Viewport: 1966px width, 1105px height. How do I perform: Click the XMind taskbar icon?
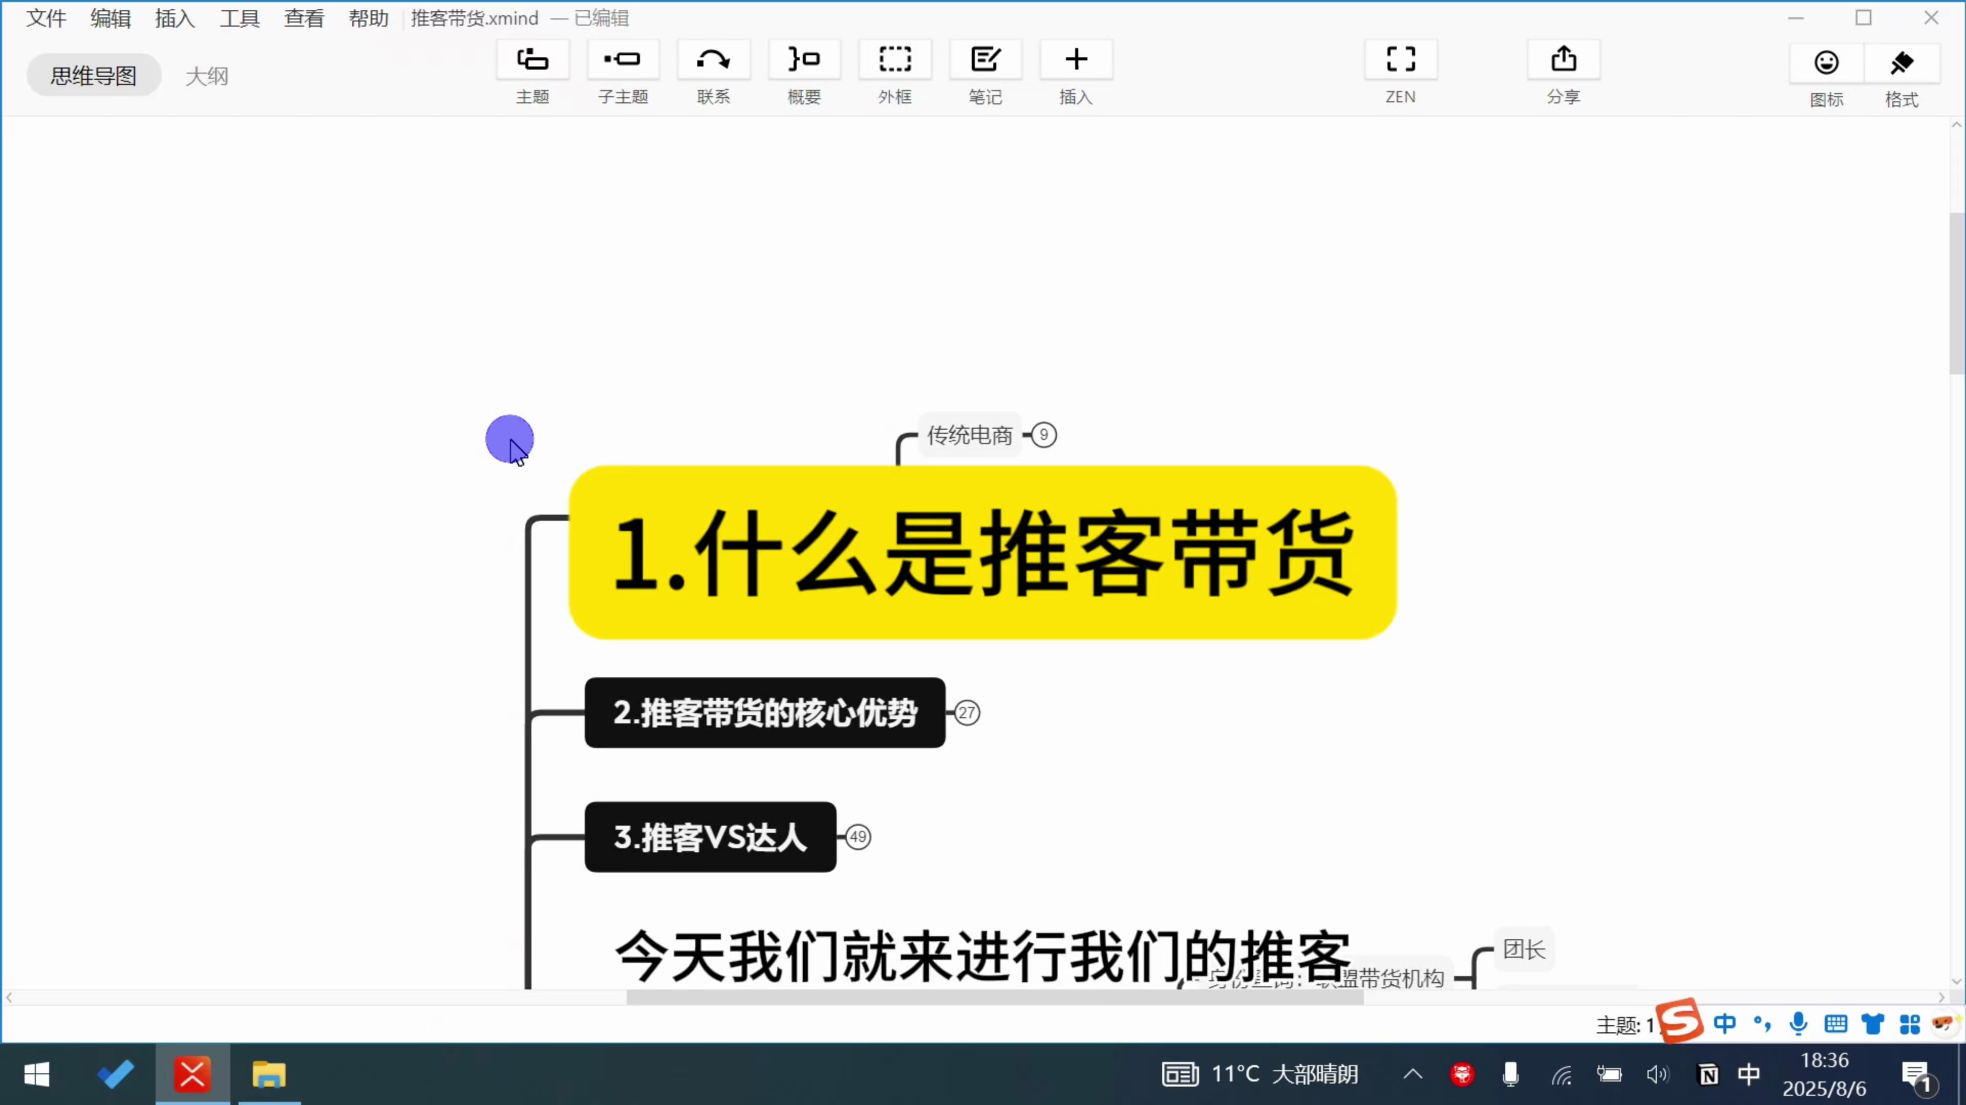(193, 1074)
